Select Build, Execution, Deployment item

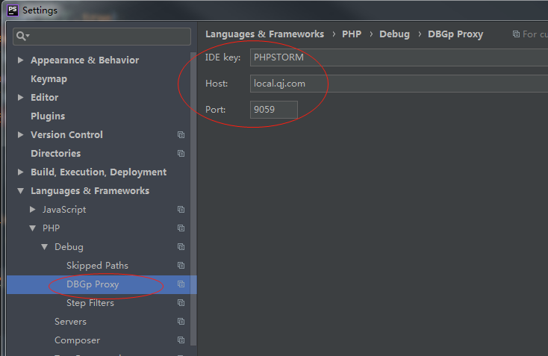(99, 172)
